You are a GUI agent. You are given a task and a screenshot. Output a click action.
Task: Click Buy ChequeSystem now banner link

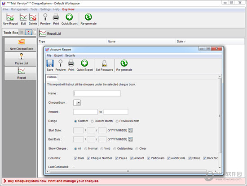[x=53, y=181]
